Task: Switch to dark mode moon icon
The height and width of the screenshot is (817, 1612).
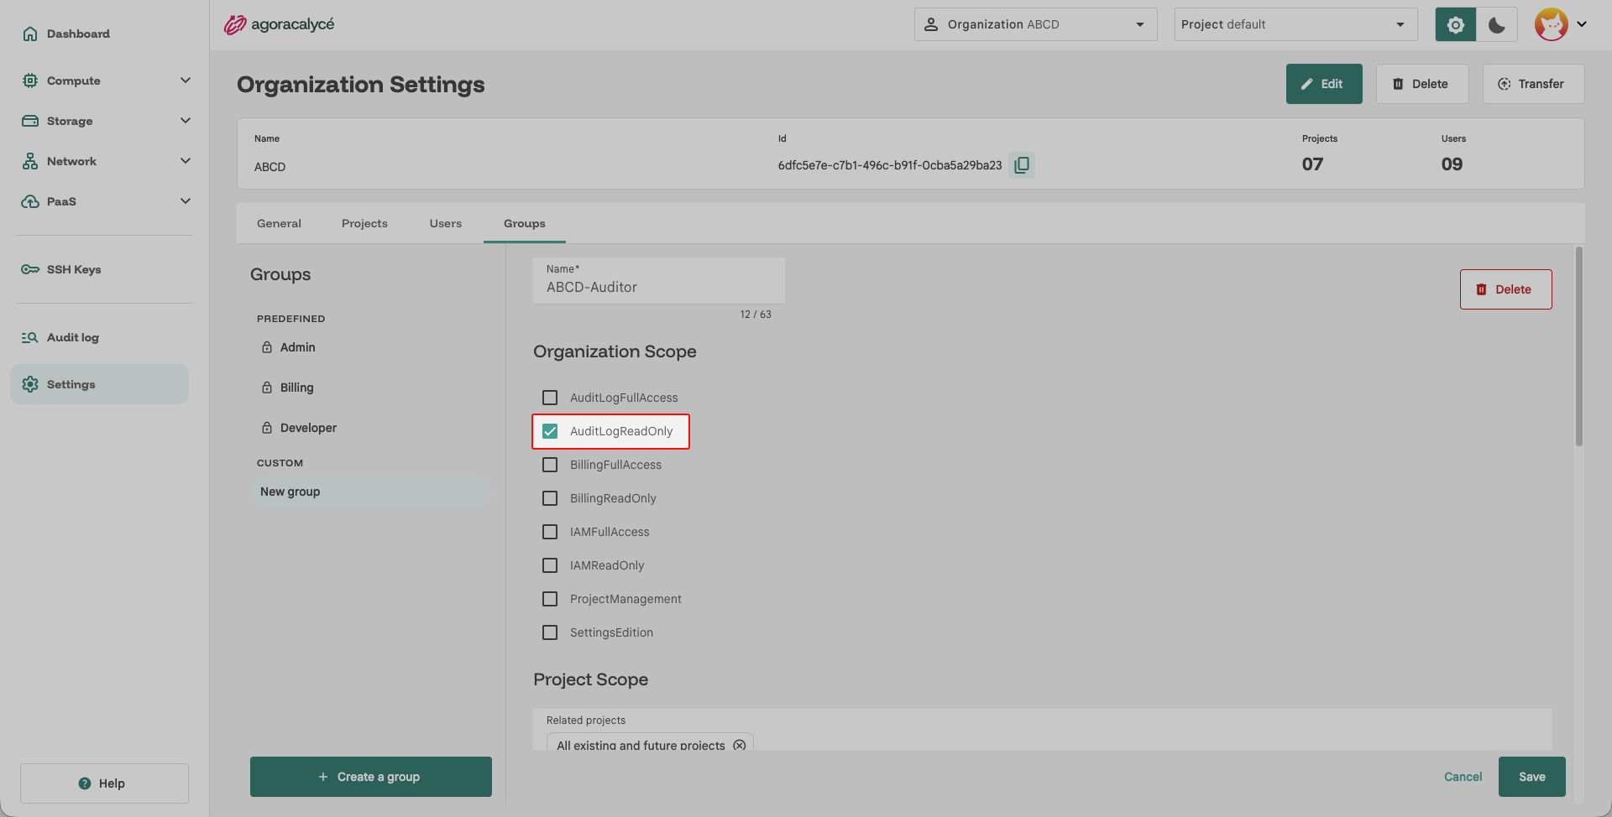Action: click(1497, 24)
